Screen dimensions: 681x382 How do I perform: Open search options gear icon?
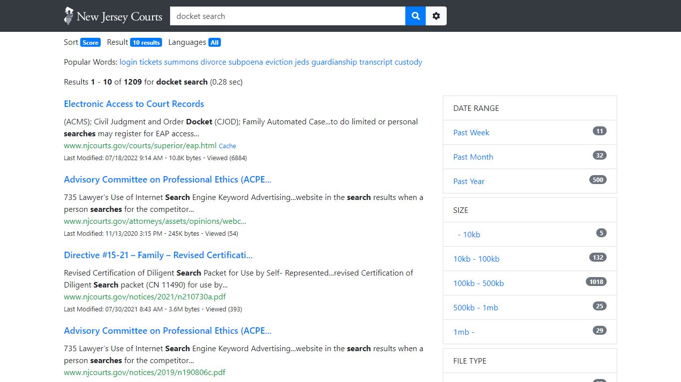(x=436, y=16)
